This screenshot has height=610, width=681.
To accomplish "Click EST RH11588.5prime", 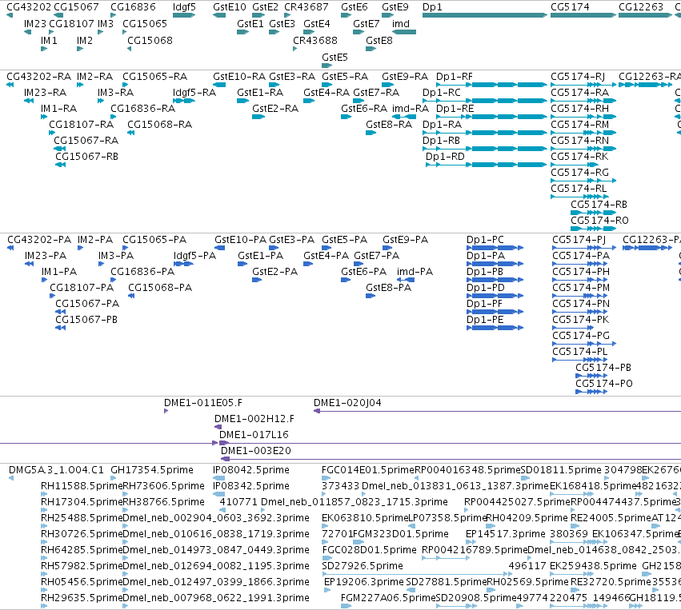I will pyautogui.click(x=44, y=494).
